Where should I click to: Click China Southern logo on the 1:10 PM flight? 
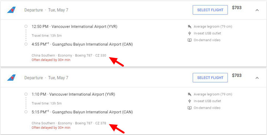click(11, 78)
